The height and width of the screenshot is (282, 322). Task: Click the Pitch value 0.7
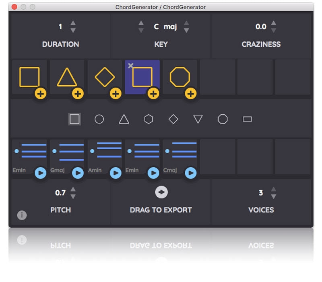60,193
